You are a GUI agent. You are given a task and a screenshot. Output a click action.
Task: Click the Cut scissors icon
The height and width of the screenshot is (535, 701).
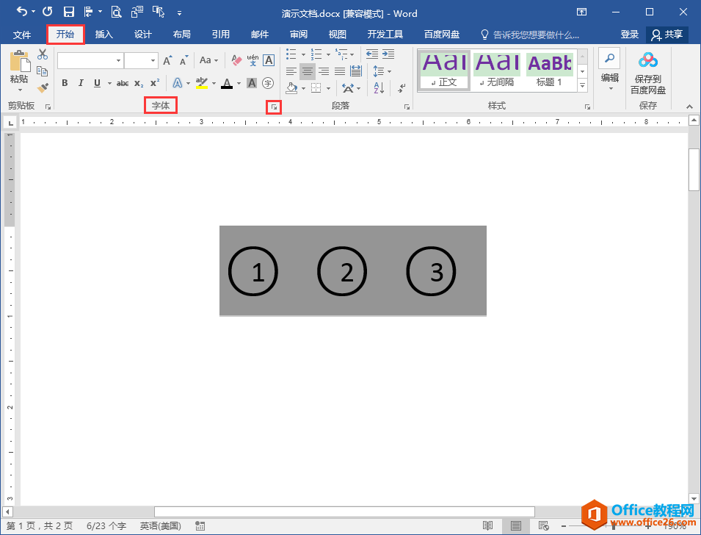tap(43, 55)
